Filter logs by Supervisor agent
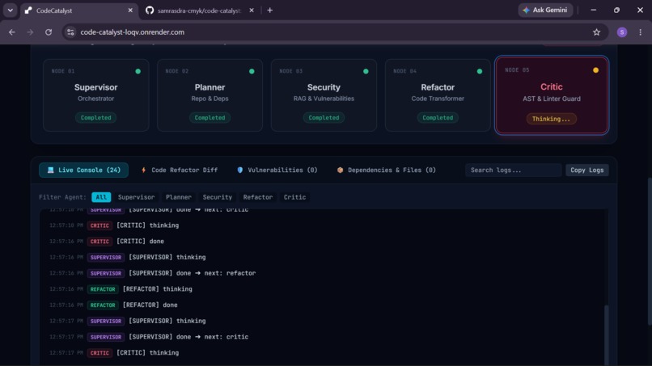The height and width of the screenshot is (366, 652). tap(136, 197)
